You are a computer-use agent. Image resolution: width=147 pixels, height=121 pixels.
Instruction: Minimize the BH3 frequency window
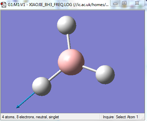coord(115,3)
